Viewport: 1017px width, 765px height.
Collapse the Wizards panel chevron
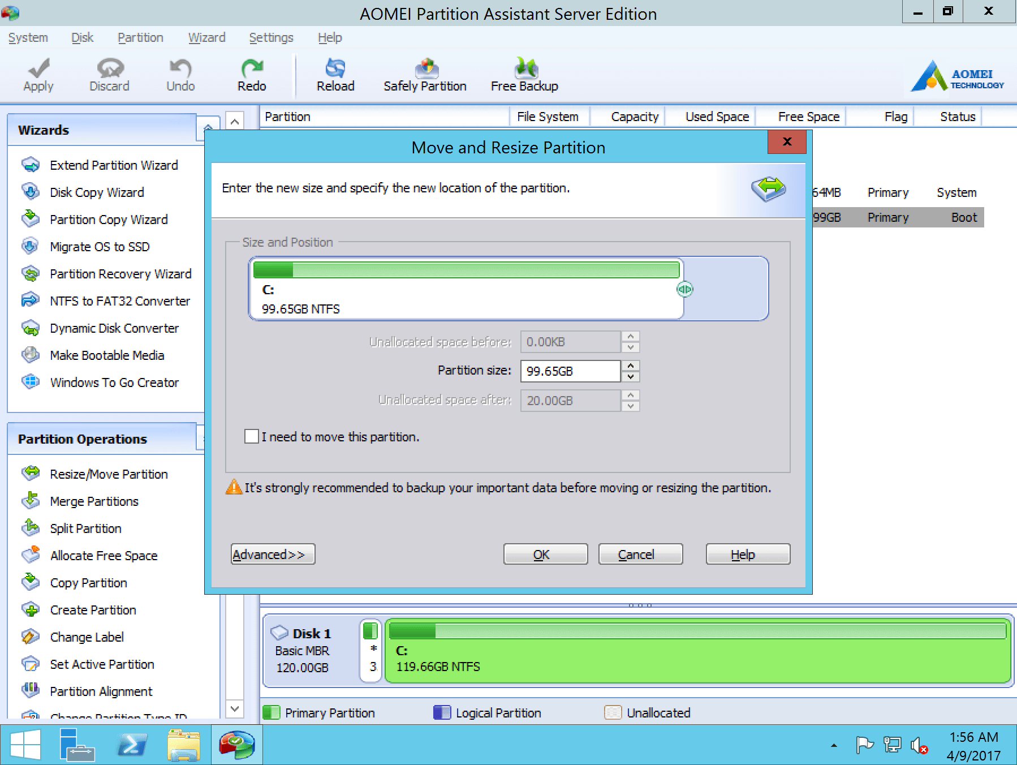pos(208,129)
